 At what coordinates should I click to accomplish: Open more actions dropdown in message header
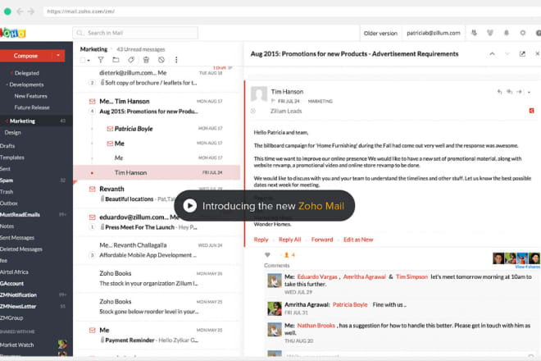529,92
